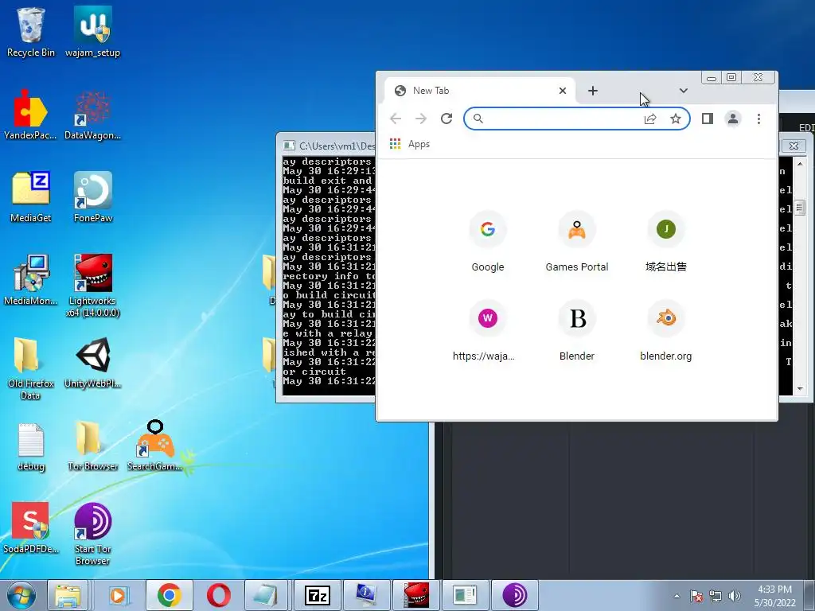Click the scrollbar thumb in the background window
The image size is (815, 611).
click(800, 208)
